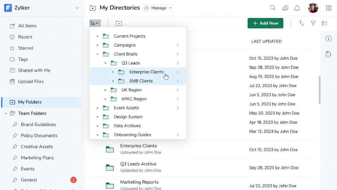Screen dimensions: 337x190
Task: Expand the UK Region folder
Action: point(105,90)
